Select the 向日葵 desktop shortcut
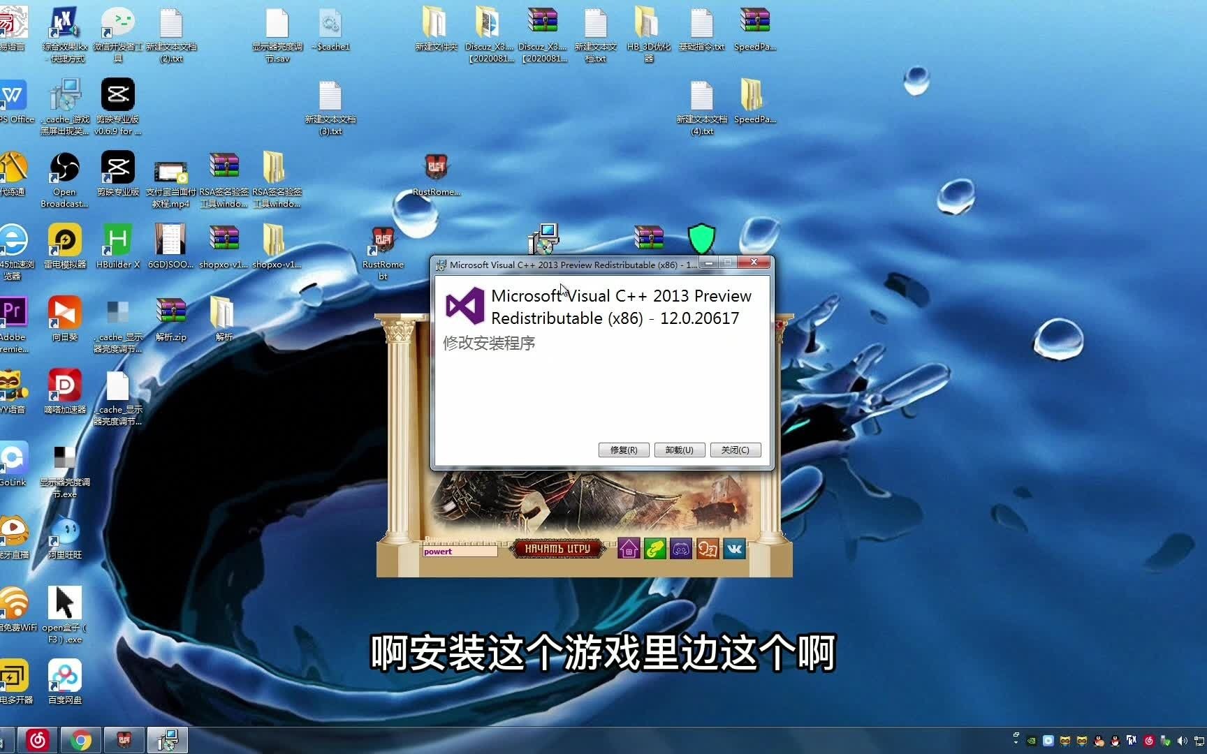1207x754 pixels. (65, 318)
